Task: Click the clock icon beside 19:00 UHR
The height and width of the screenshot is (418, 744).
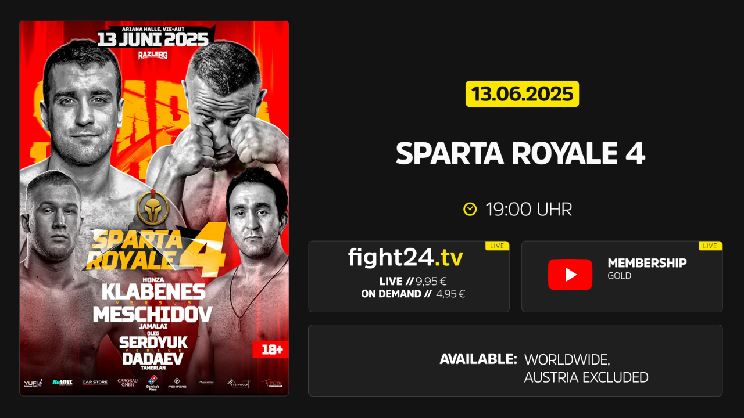Action: tap(470, 209)
